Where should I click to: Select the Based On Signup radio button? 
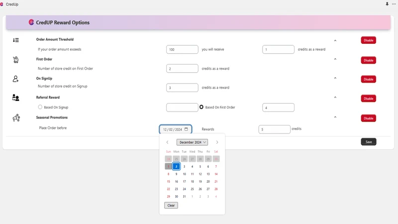click(40, 107)
